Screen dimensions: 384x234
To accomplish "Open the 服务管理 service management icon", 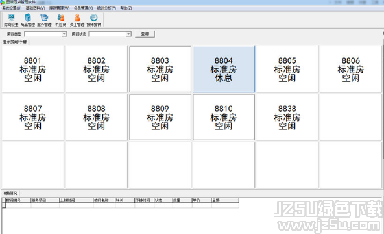I will coord(44,20).
